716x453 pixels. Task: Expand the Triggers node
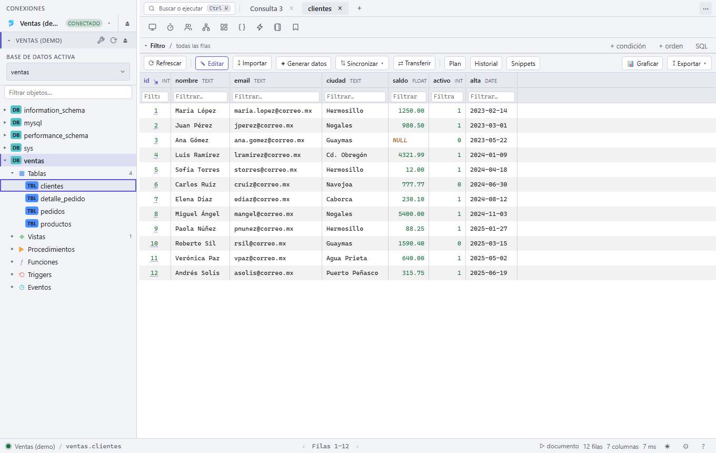point(12,274)
